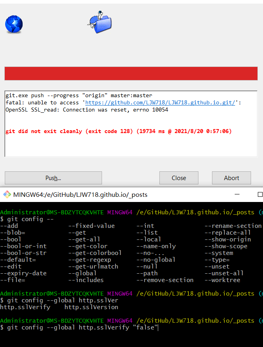
Task: Click the '--bool-or-int' option in terminal
Action: coord(23,246)
